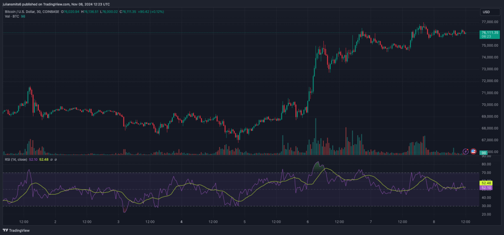The width and height of the screenshot is (504, 235).
Task: Click date label 4 on time axis
Action: pyautogui.click(x=182, y=222)
